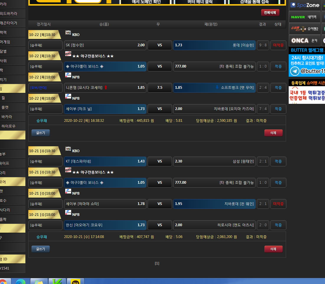Select 드래곤타이거 in the left sidebar

(x=9, y=23)
